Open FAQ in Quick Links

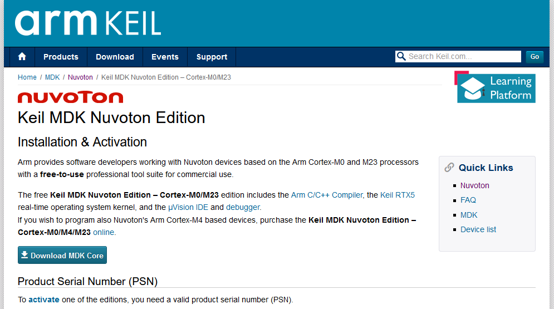468,200
